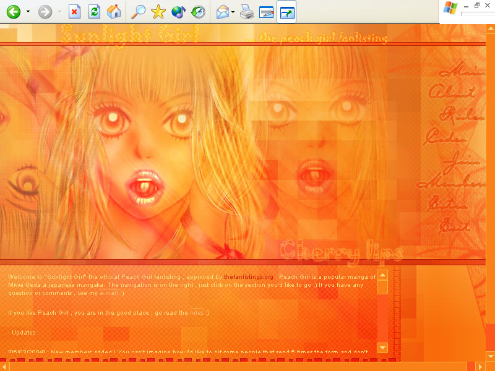Open the Exit navigation link
495x371 pixels.
click(x=455, y=225)
